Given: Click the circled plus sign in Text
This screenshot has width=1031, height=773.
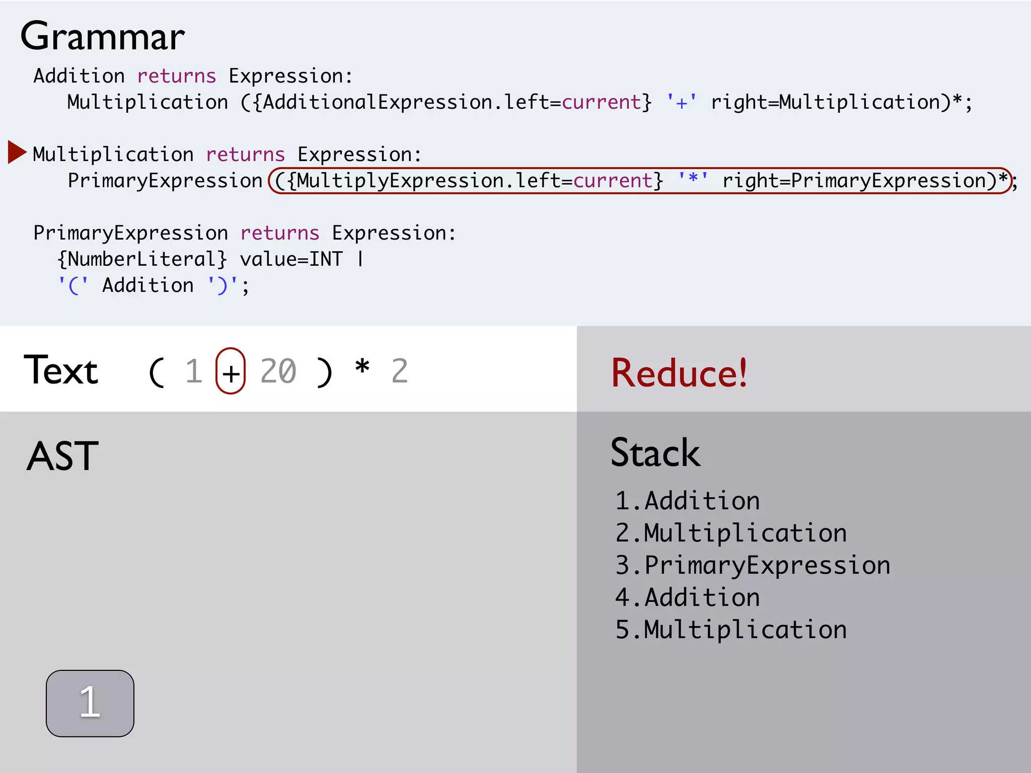Looking at the screenshot, I should [x=231, y=371].
